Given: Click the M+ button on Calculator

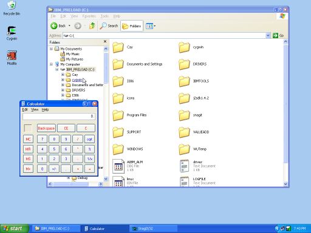Looking at the screenshot, I should coord(28,169).
